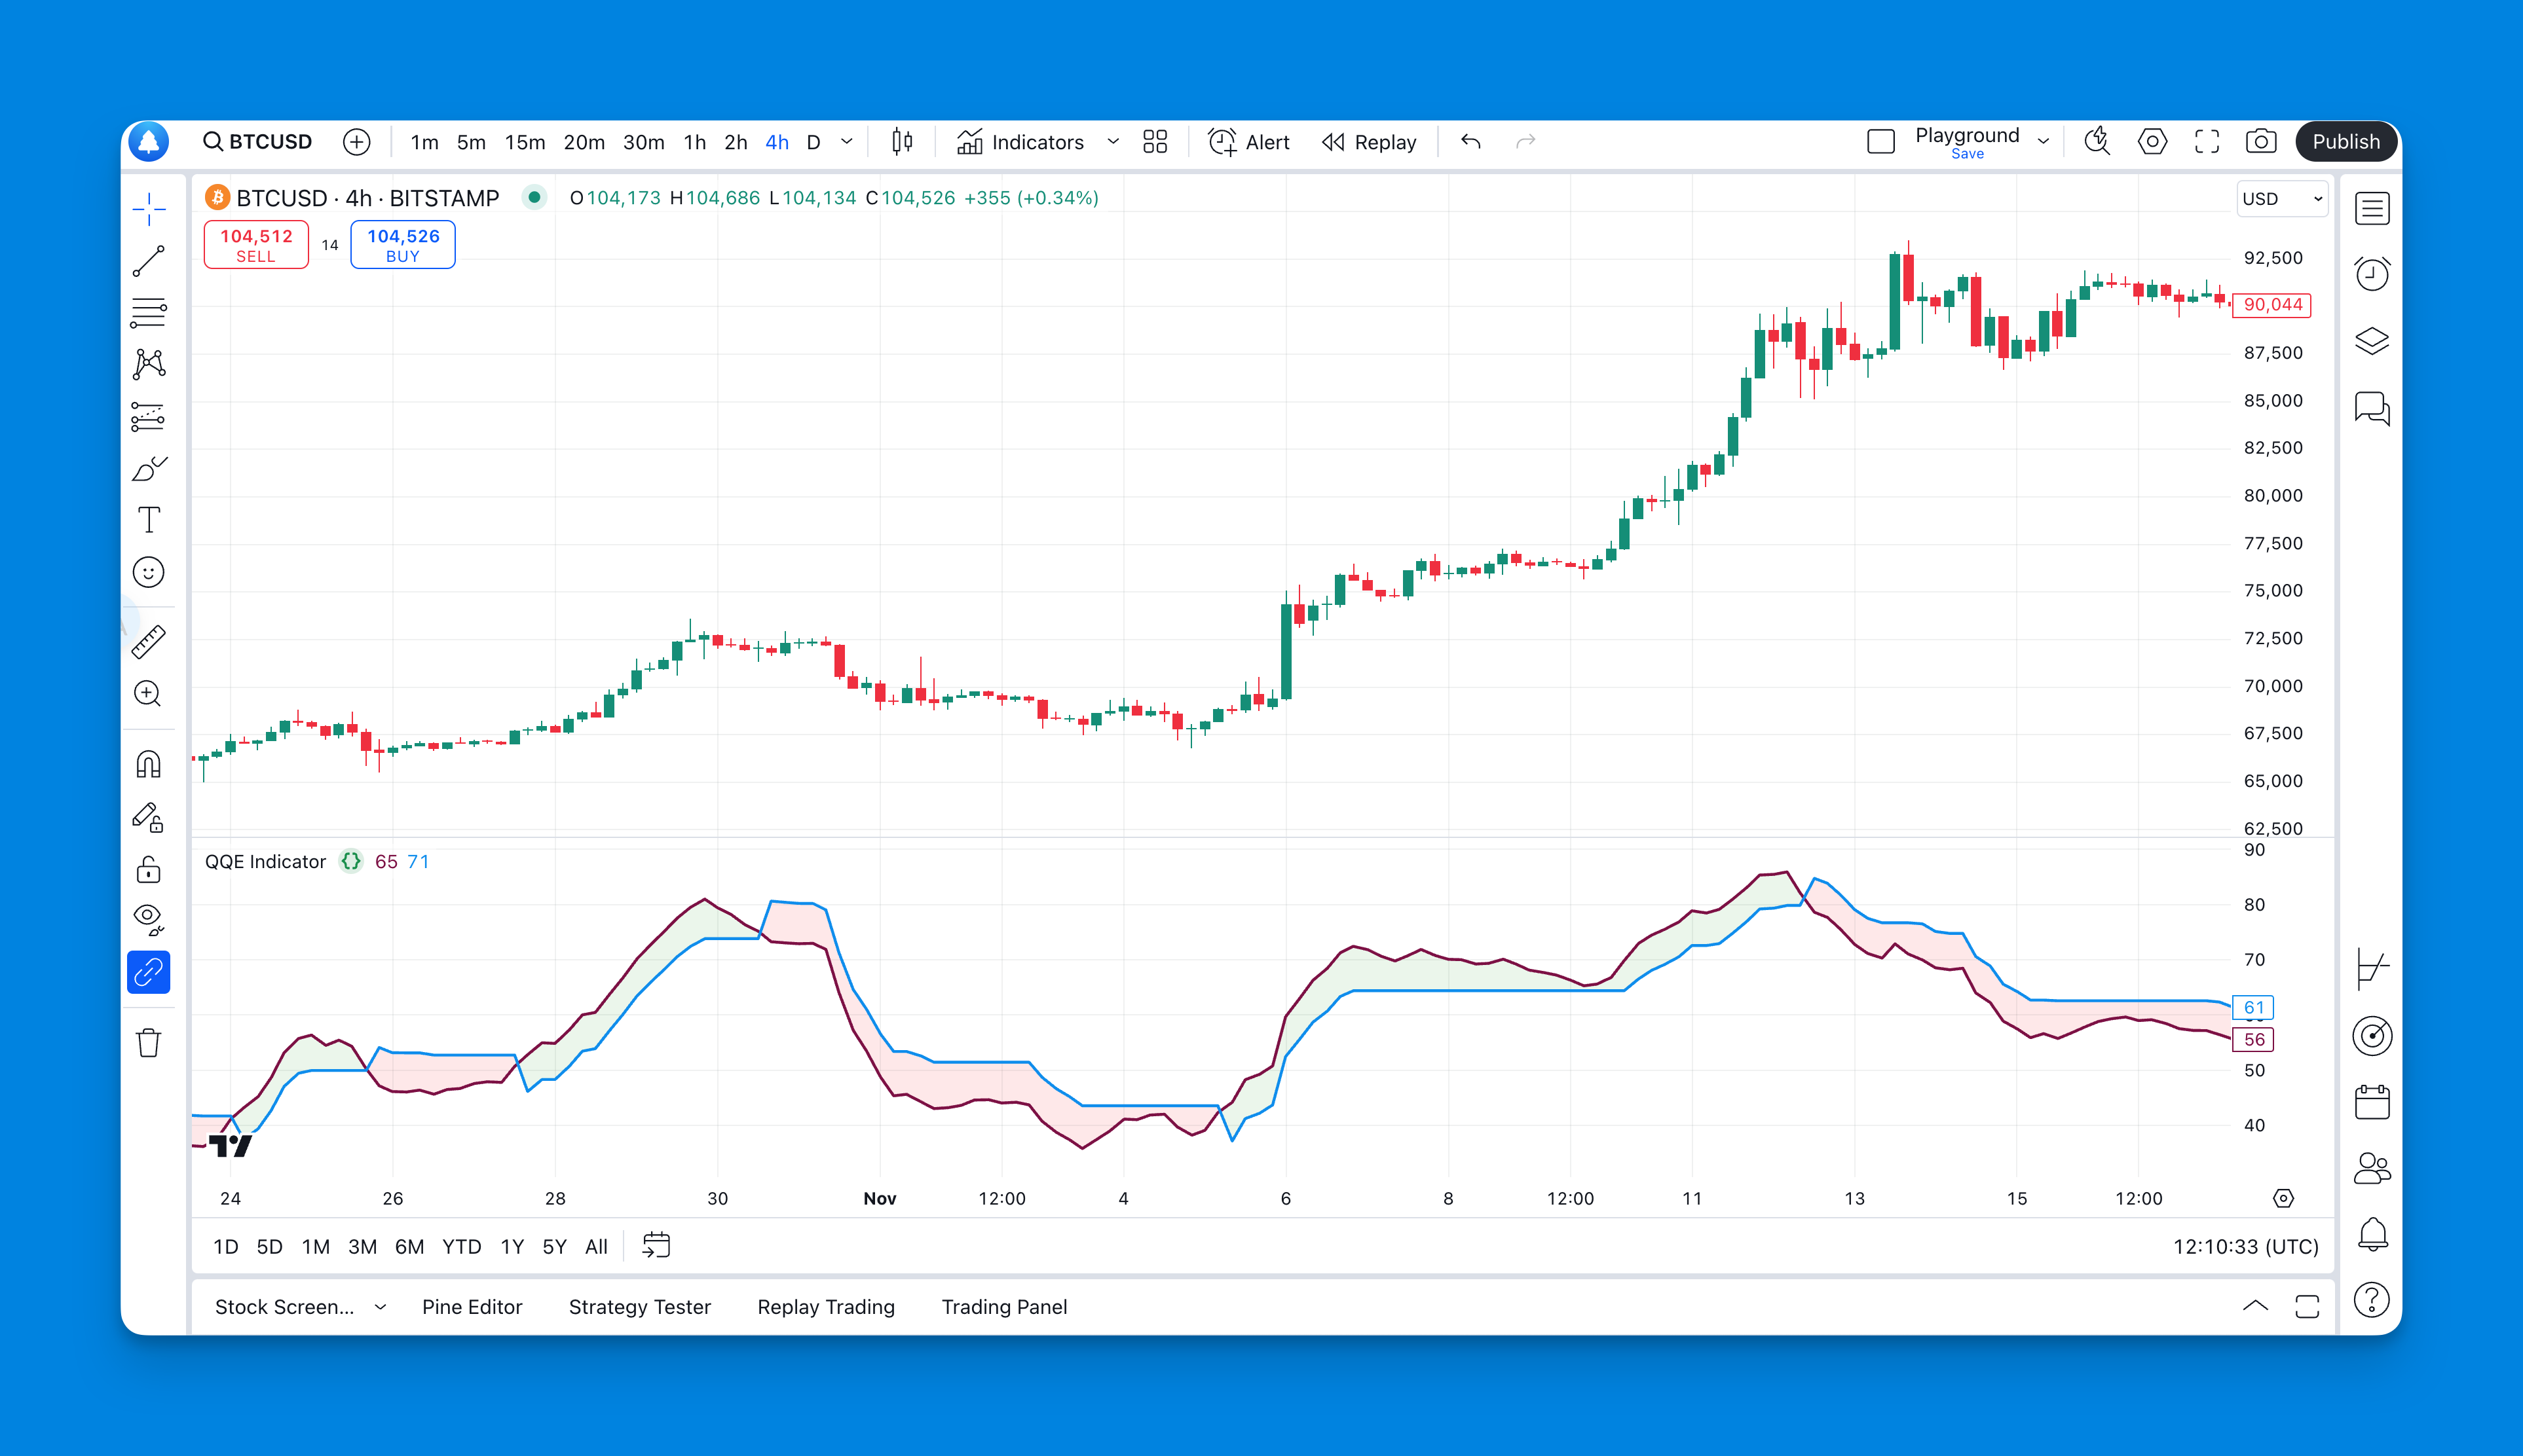Save the Playground layout
2523x1456 pixels.
point(1967,154)
